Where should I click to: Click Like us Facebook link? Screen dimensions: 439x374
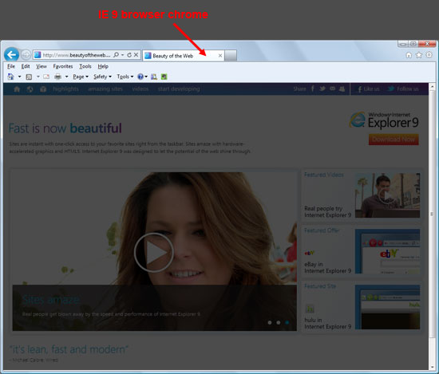click(x=369, y=89)
